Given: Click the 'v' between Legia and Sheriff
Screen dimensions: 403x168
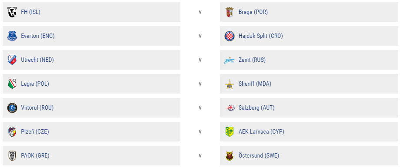Looking at the screenshot, I should (200, 84).
